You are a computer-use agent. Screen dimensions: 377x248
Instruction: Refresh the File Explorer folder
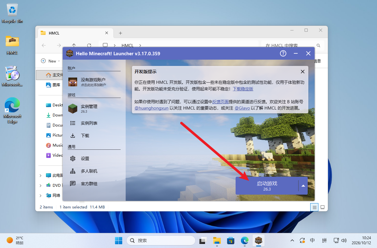pos(89,45)
